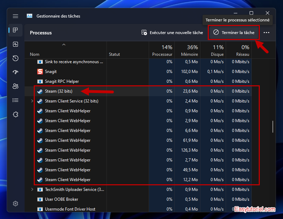Select the User OOBE Broker row
Screen dimensions: 283x219
(138, 199)
